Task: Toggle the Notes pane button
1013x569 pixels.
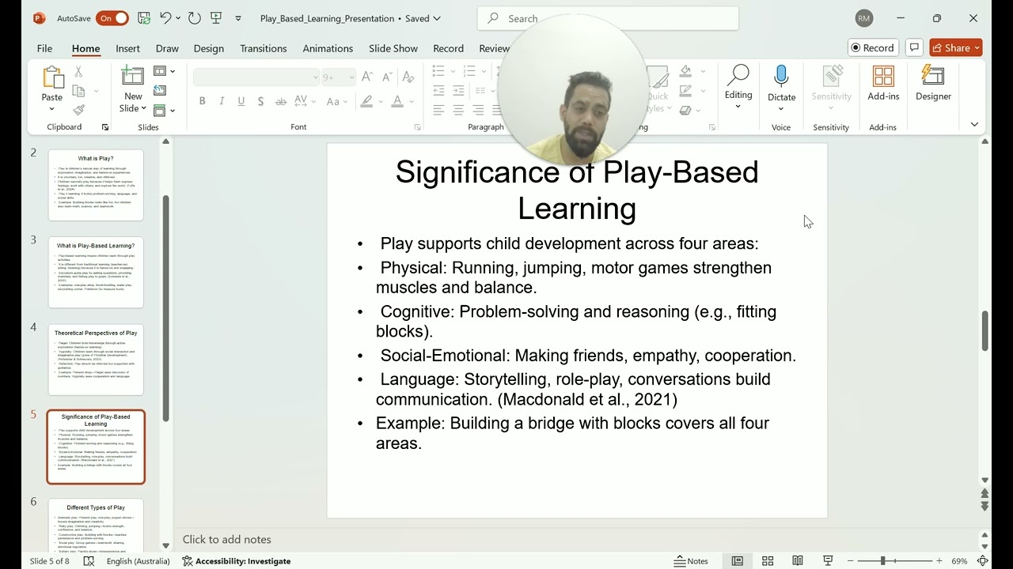Action: pyautogui.click(x=692, y=561)
